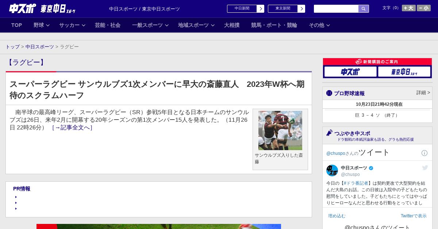The height and width of the screenshot is (229, 438).
Task: Go to TOP in navigation bar
Action: point(17,25)
